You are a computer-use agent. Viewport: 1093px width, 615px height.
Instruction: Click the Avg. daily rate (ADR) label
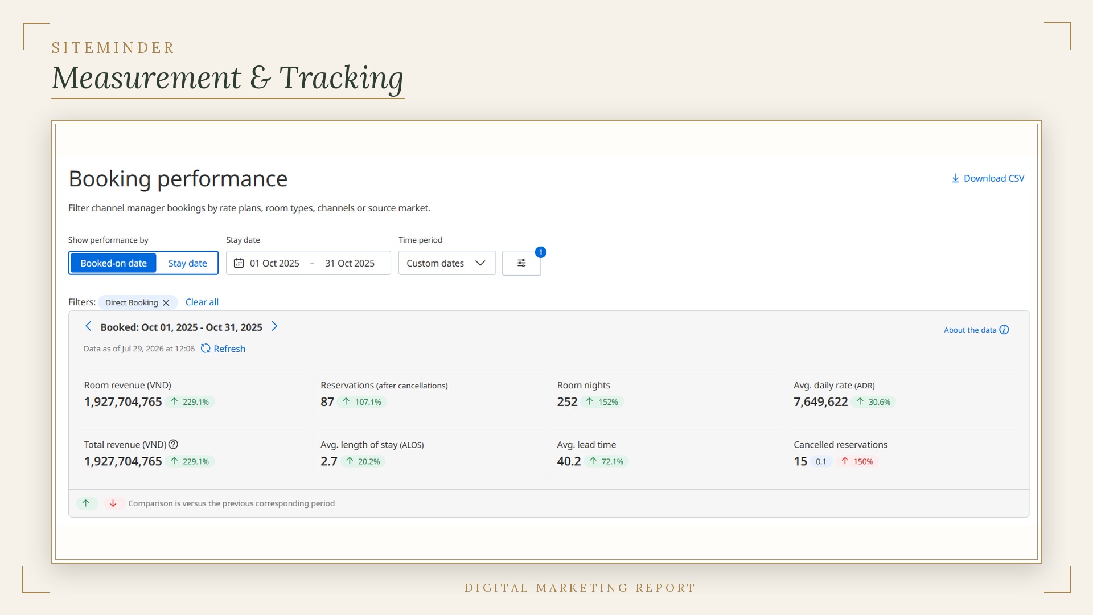pos(834,386)
